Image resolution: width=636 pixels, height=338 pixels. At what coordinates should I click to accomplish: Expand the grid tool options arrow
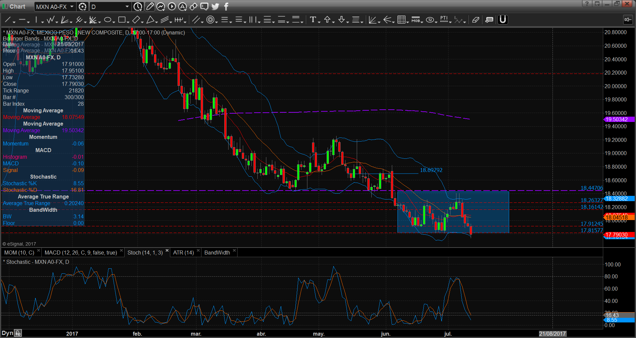point(407,22)
